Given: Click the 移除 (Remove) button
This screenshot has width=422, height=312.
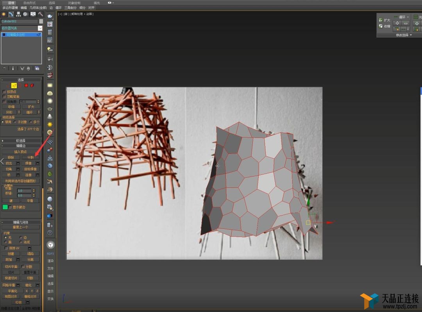Looking at the screenshot, I should [x=11, y=157].
